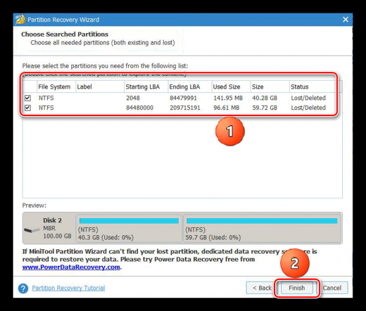This screenshot has height=311, width=366.
Task: Click the 100.00 GB disk size text
Action: [x=57, y=236]
